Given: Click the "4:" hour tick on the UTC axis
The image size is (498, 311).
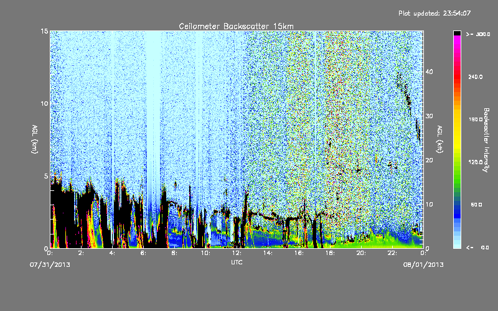Looking at the screenshot, I should click(112, 253).
